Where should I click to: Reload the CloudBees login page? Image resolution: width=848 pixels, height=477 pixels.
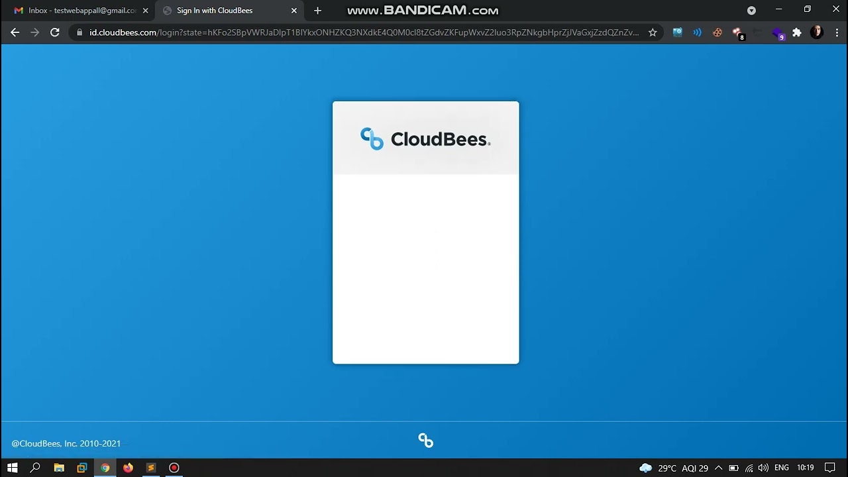tap(55, 32)
